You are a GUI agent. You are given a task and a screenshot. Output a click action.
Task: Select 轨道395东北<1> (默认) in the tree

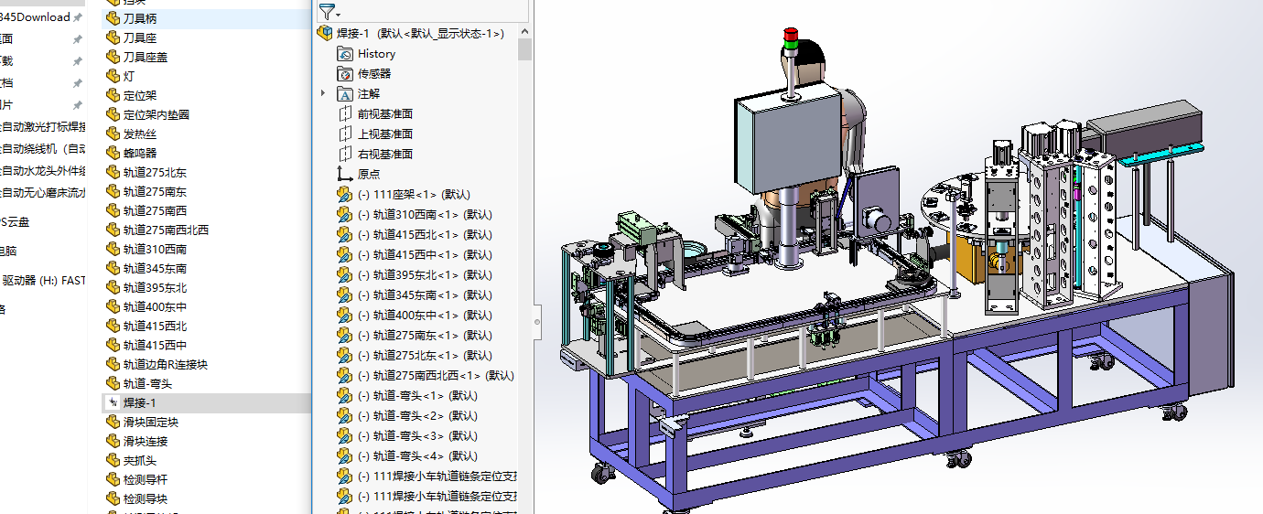pyautogui.click(x=425, y=275)
